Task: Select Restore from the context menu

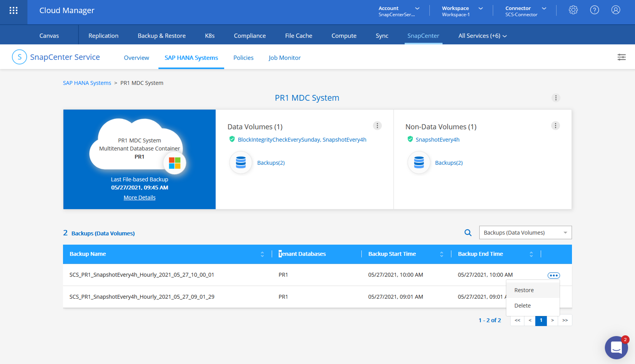Action: tap(524, 290)
